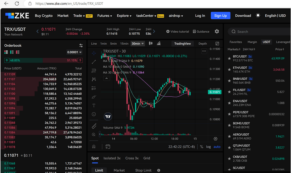This screenshot has width=291, height=173.
Task: Select the trend line drawing tool
Action: tap(94, 62)
